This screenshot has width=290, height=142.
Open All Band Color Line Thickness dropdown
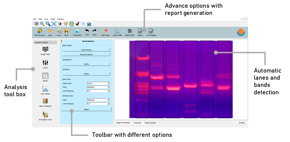[98, 104]
